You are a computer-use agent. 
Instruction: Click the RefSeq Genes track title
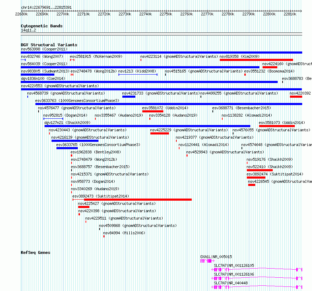pos(35,252)
